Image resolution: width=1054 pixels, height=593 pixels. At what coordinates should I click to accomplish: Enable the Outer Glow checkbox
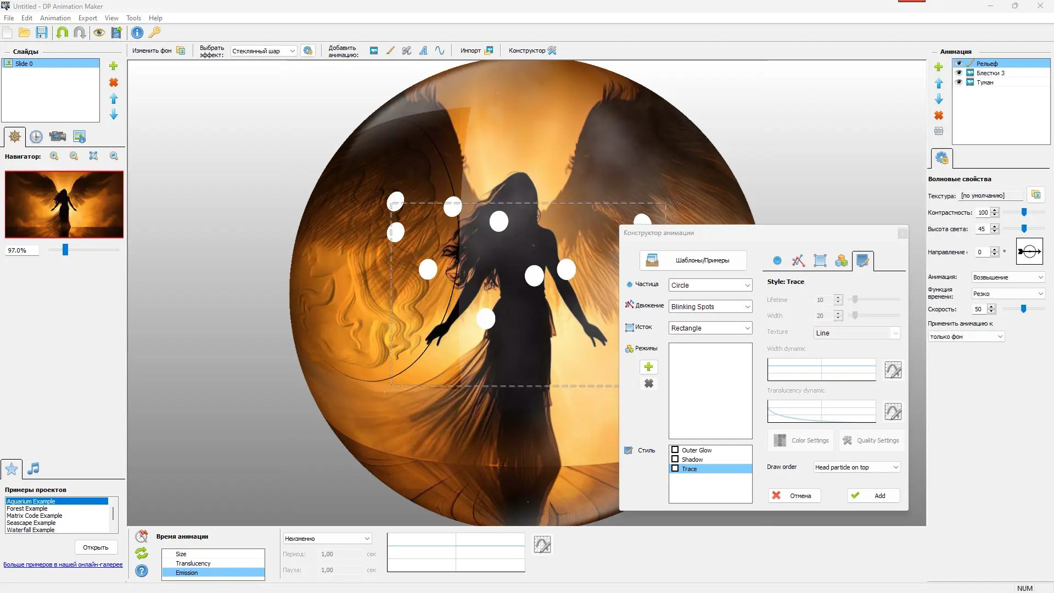(675, 450)
